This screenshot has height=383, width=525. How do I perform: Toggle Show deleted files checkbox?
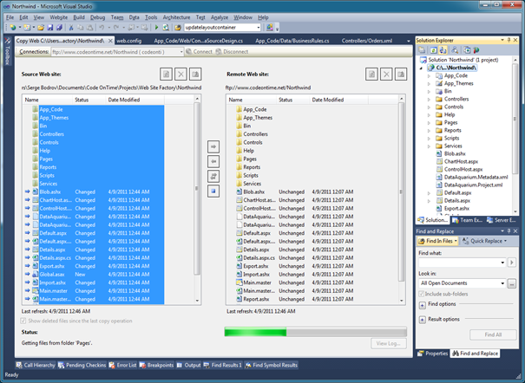click(24, 320)
